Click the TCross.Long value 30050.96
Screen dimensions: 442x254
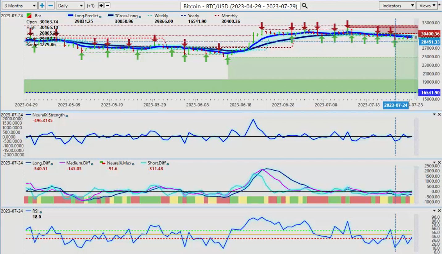(123, 22)
